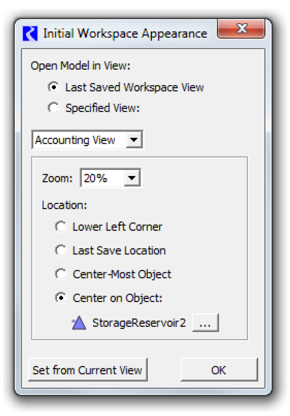
Task: Open the Zoom percentage dropdown arrow
Action: point(132,179)
